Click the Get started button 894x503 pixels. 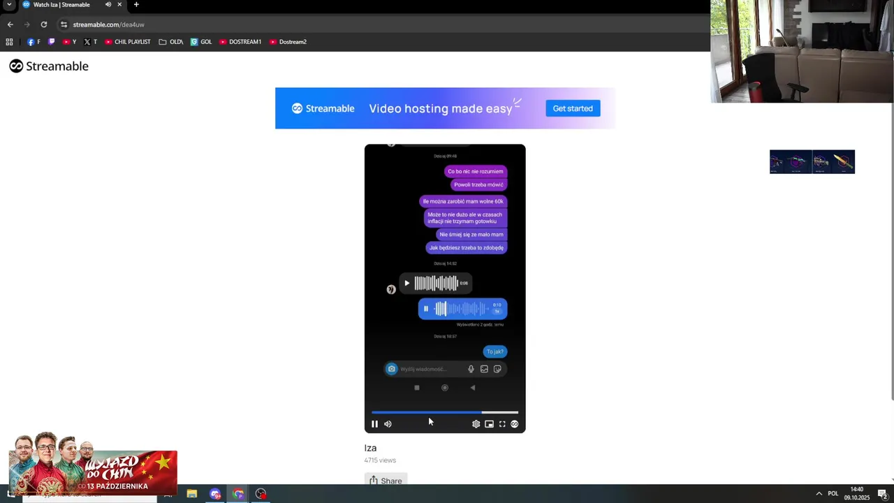click(573, 108)
